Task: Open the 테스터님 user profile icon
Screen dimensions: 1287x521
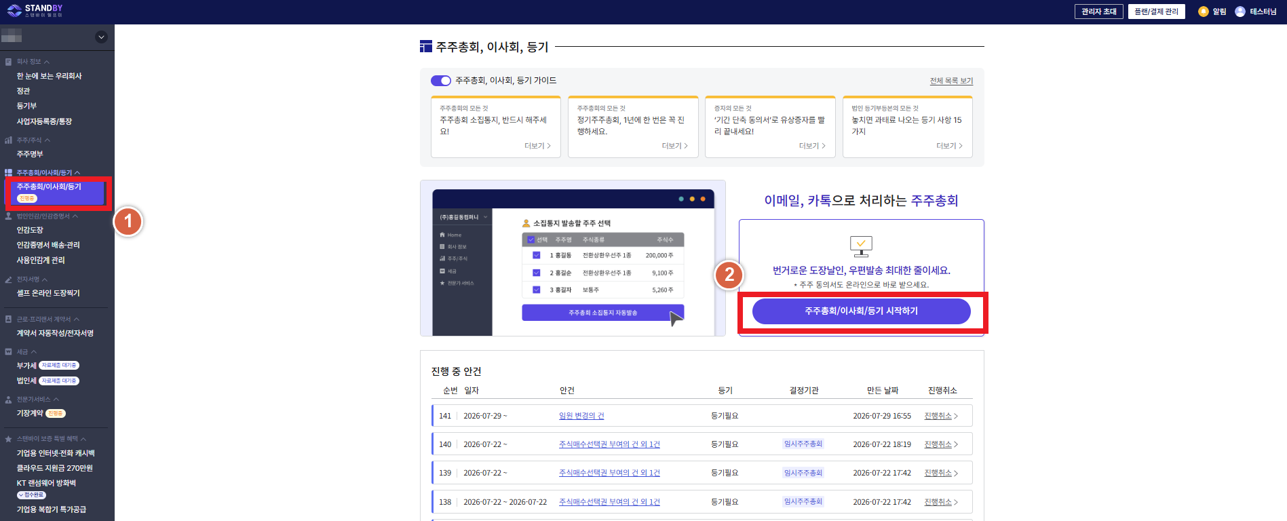Action: tap(1240, 12)
